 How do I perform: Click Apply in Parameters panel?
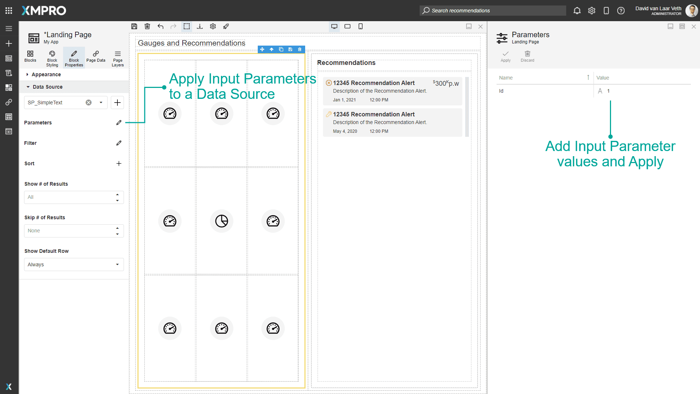[x=506, y=57]
